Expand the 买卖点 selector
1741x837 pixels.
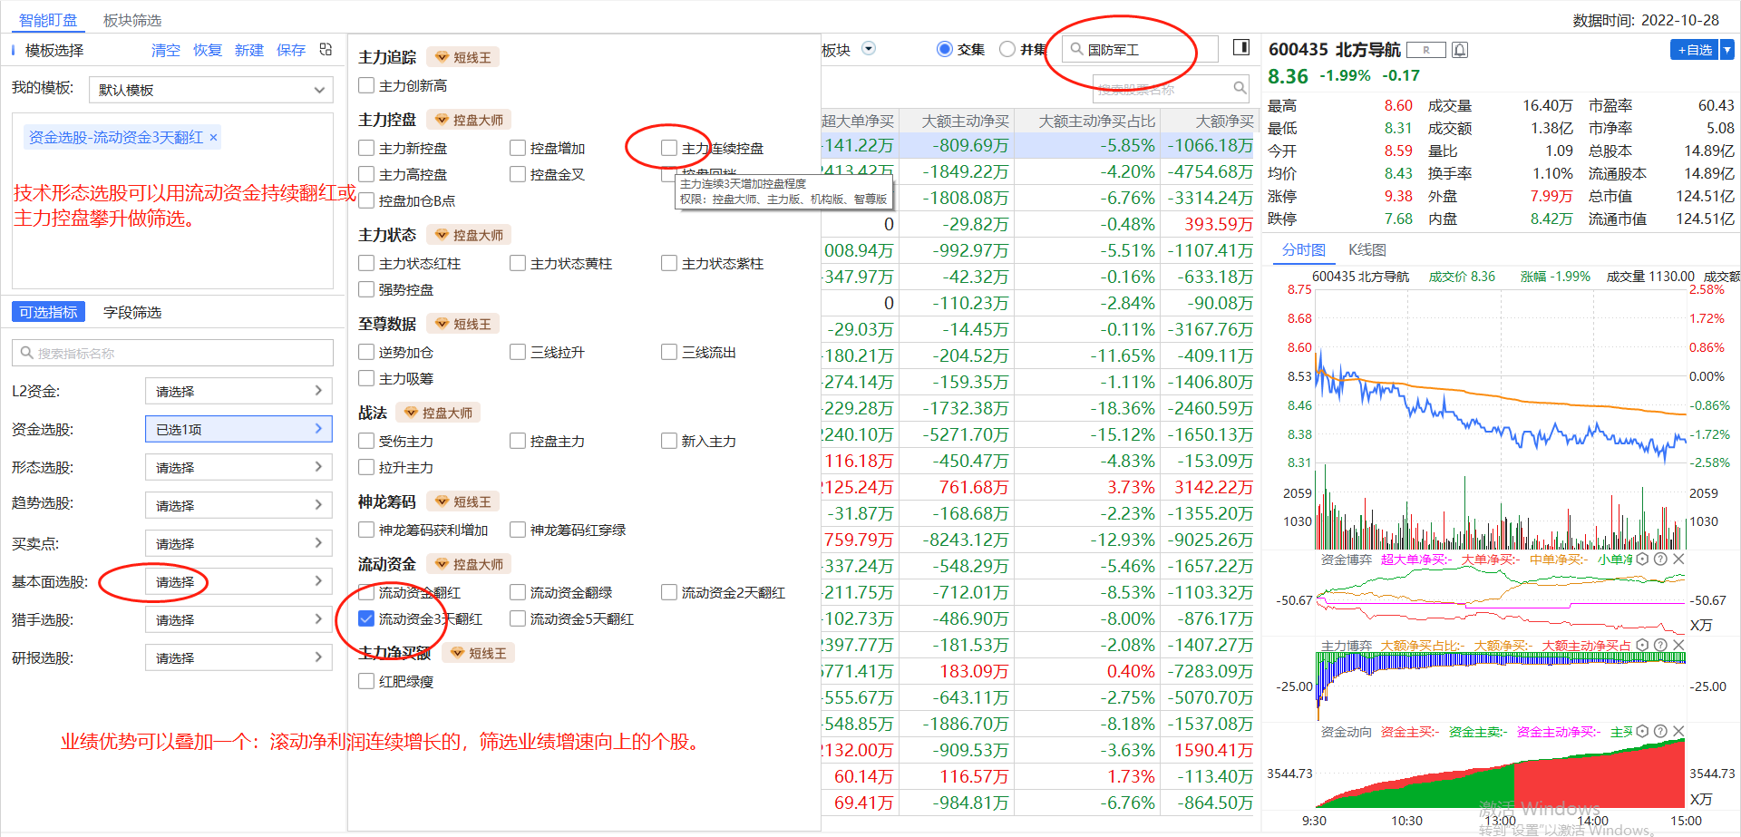[238, 543]
